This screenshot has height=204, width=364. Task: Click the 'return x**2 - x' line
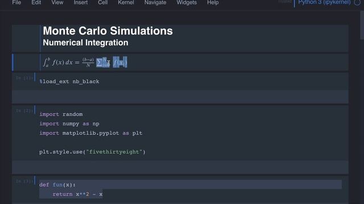tap(77, 194)
